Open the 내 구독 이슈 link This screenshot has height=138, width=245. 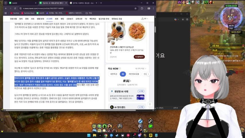click(x=141, y=68)
